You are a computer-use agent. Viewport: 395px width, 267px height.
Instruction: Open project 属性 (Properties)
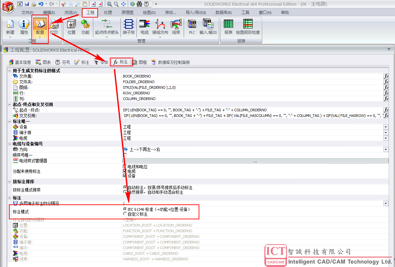tap(24, 27)
